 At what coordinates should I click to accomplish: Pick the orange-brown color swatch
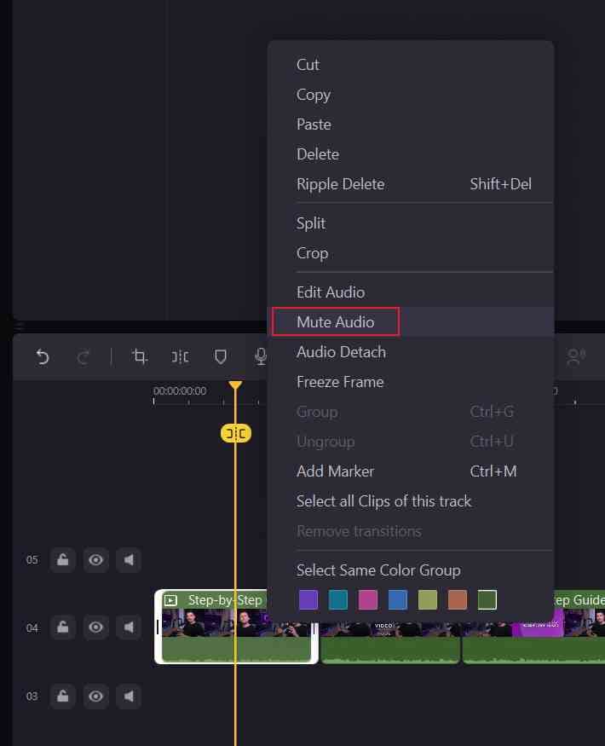tap(458, 600)
